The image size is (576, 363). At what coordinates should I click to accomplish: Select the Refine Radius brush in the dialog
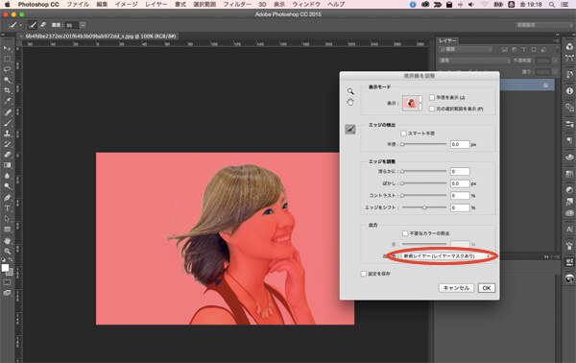pyautogui.click(x=350, y=130)
